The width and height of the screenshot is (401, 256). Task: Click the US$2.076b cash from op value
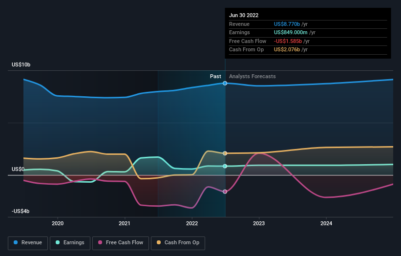287,50
